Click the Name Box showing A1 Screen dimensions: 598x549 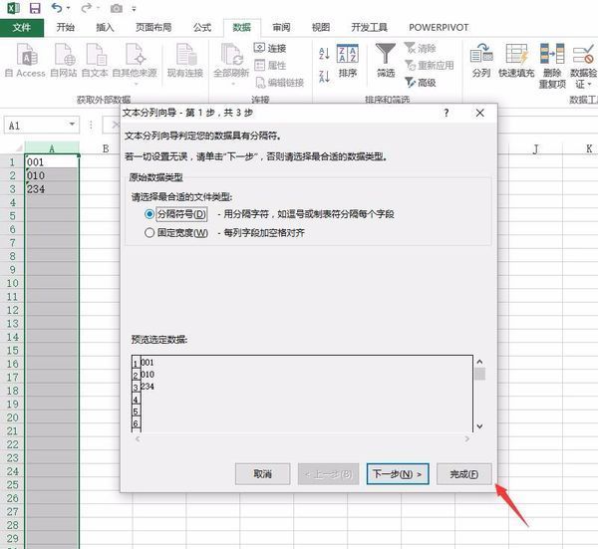(x=36, y=126)
